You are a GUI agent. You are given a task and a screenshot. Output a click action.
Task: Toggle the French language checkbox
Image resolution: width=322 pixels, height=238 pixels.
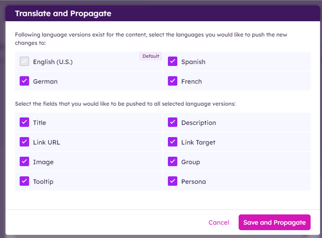(x=173, y=81)
